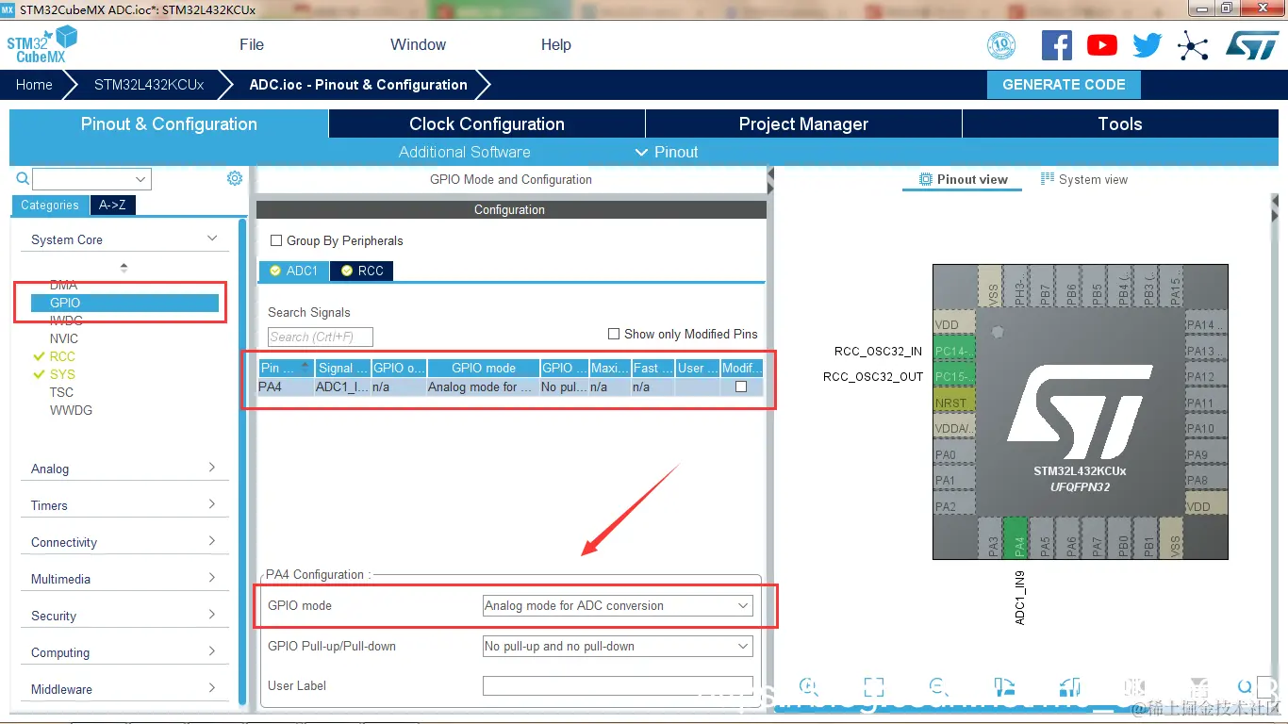Select the RCC signals tab
The height and width of the screenshot is (724, 1288).
pyautogui.click(x=362, y=271)
